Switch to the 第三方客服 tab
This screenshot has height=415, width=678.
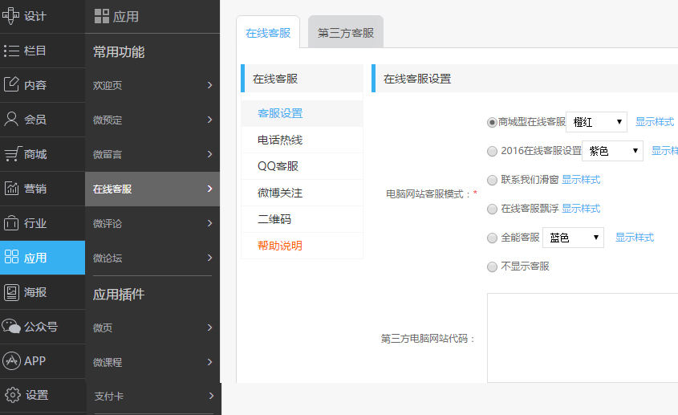coord(345,34)
